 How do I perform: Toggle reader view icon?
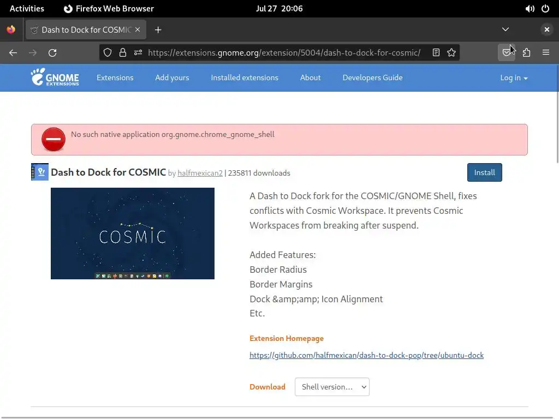436,53
